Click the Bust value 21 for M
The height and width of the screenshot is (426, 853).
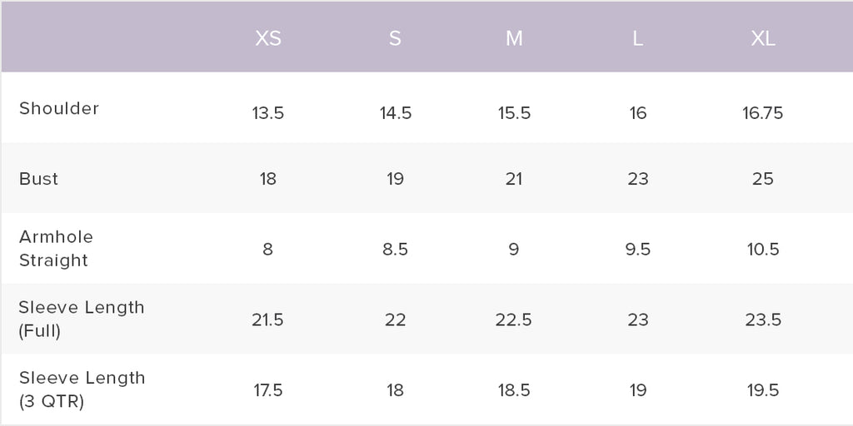click(x=514, y=179)
